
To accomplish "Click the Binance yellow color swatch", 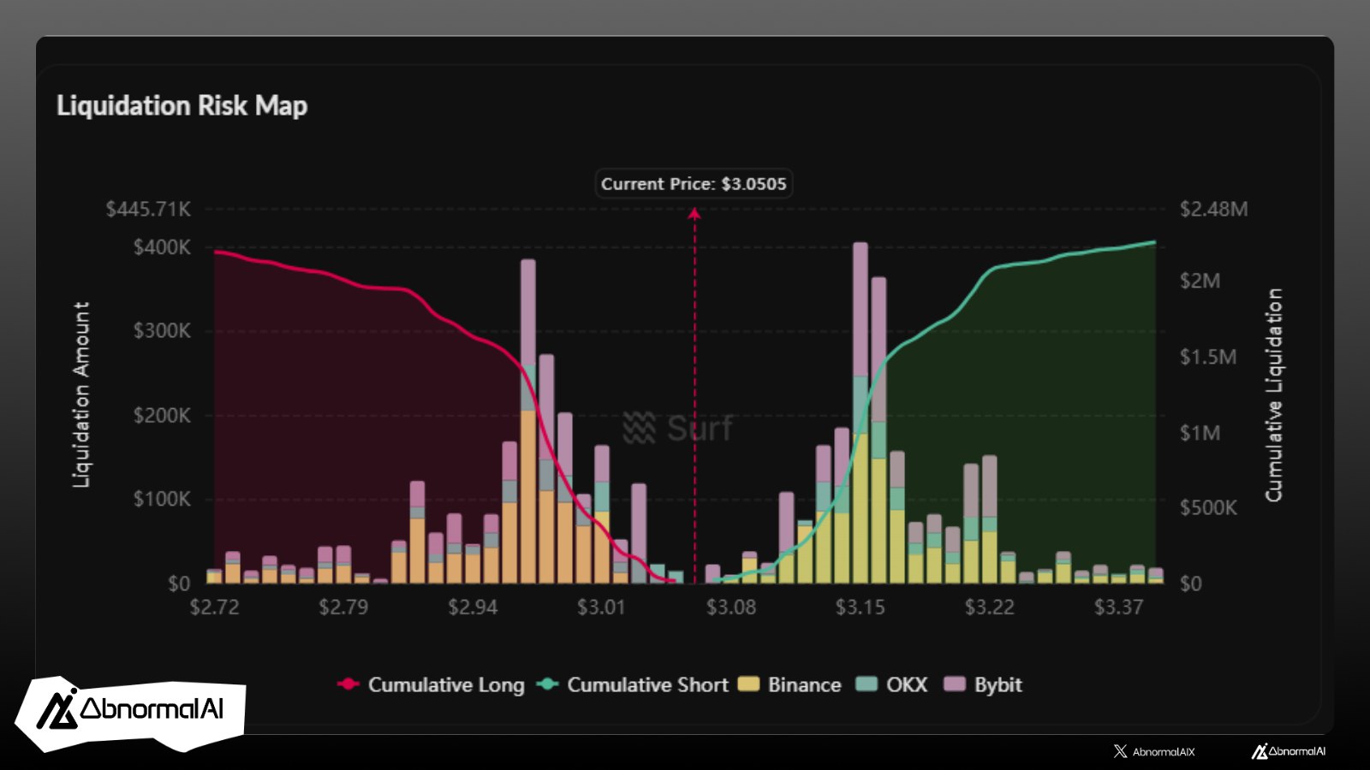I will coord(748,684).
